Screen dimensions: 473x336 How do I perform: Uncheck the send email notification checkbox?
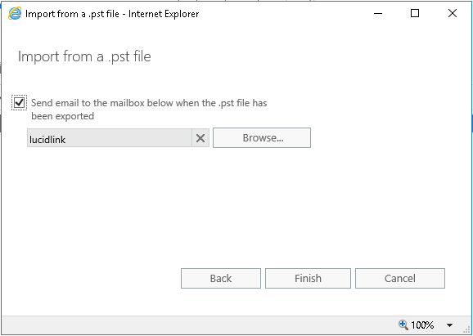pos(20,103)
